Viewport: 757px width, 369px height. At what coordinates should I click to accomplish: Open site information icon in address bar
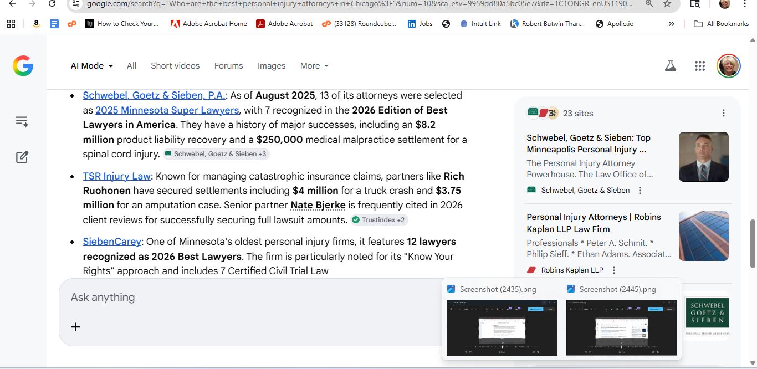[x=76, y=3]
